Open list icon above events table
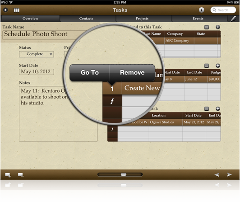 (207, 109)
